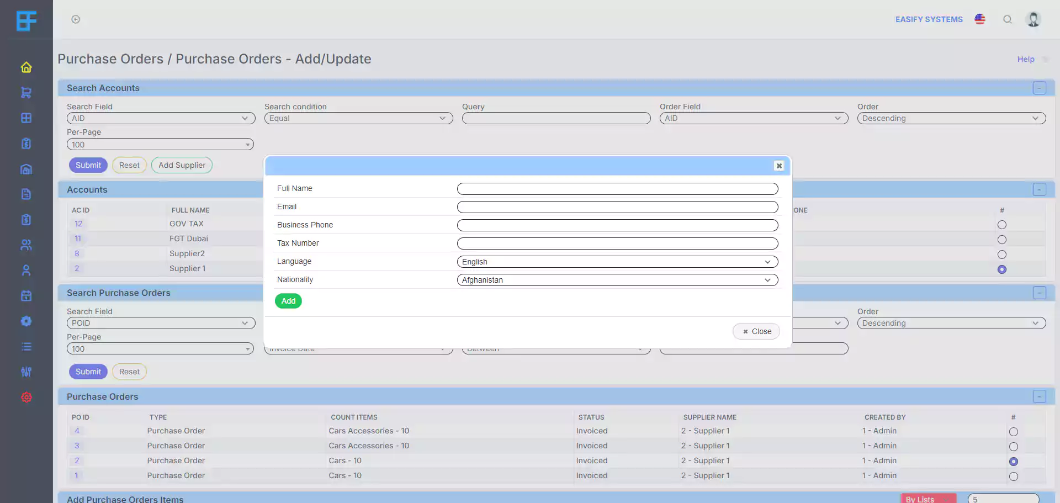Open the Search Field POID dropdown
1060x503 pixels.
coord(161,323)
